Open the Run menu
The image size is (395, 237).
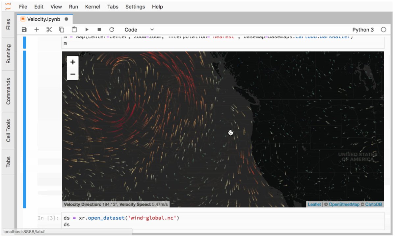(x=74, y=7)
